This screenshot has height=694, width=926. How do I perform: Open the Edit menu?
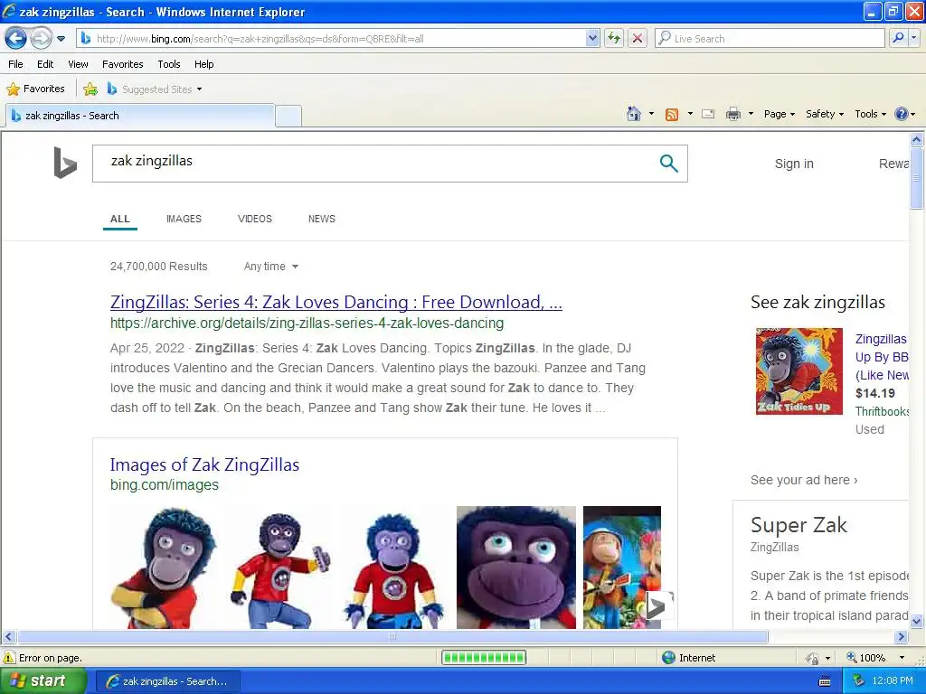pyautogui.click(x=45, y=64)
